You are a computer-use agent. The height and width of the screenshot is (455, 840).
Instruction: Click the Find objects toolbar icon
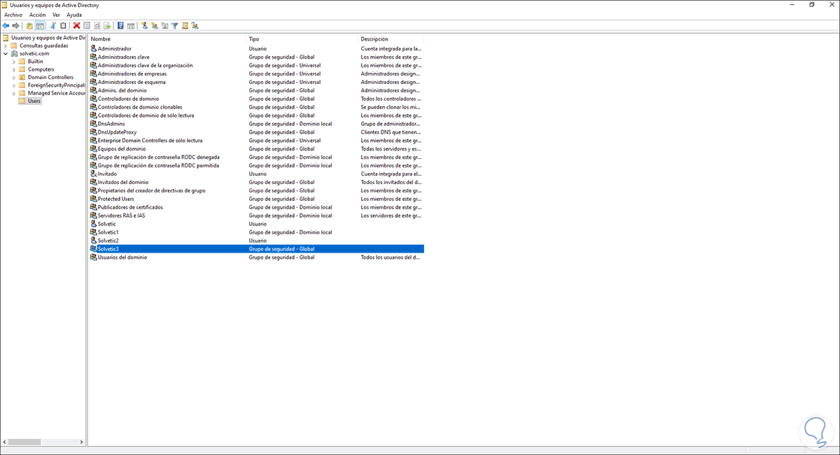point(185,26)
